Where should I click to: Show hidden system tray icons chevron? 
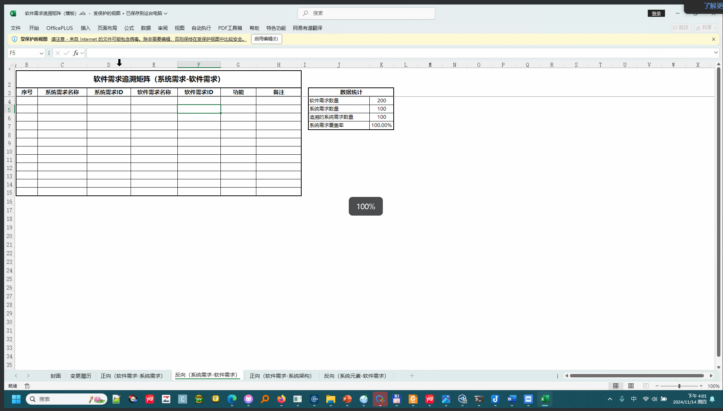click(x=610, y=399)
